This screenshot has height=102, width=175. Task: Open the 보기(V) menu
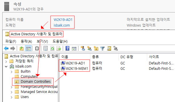click(42, 42)
